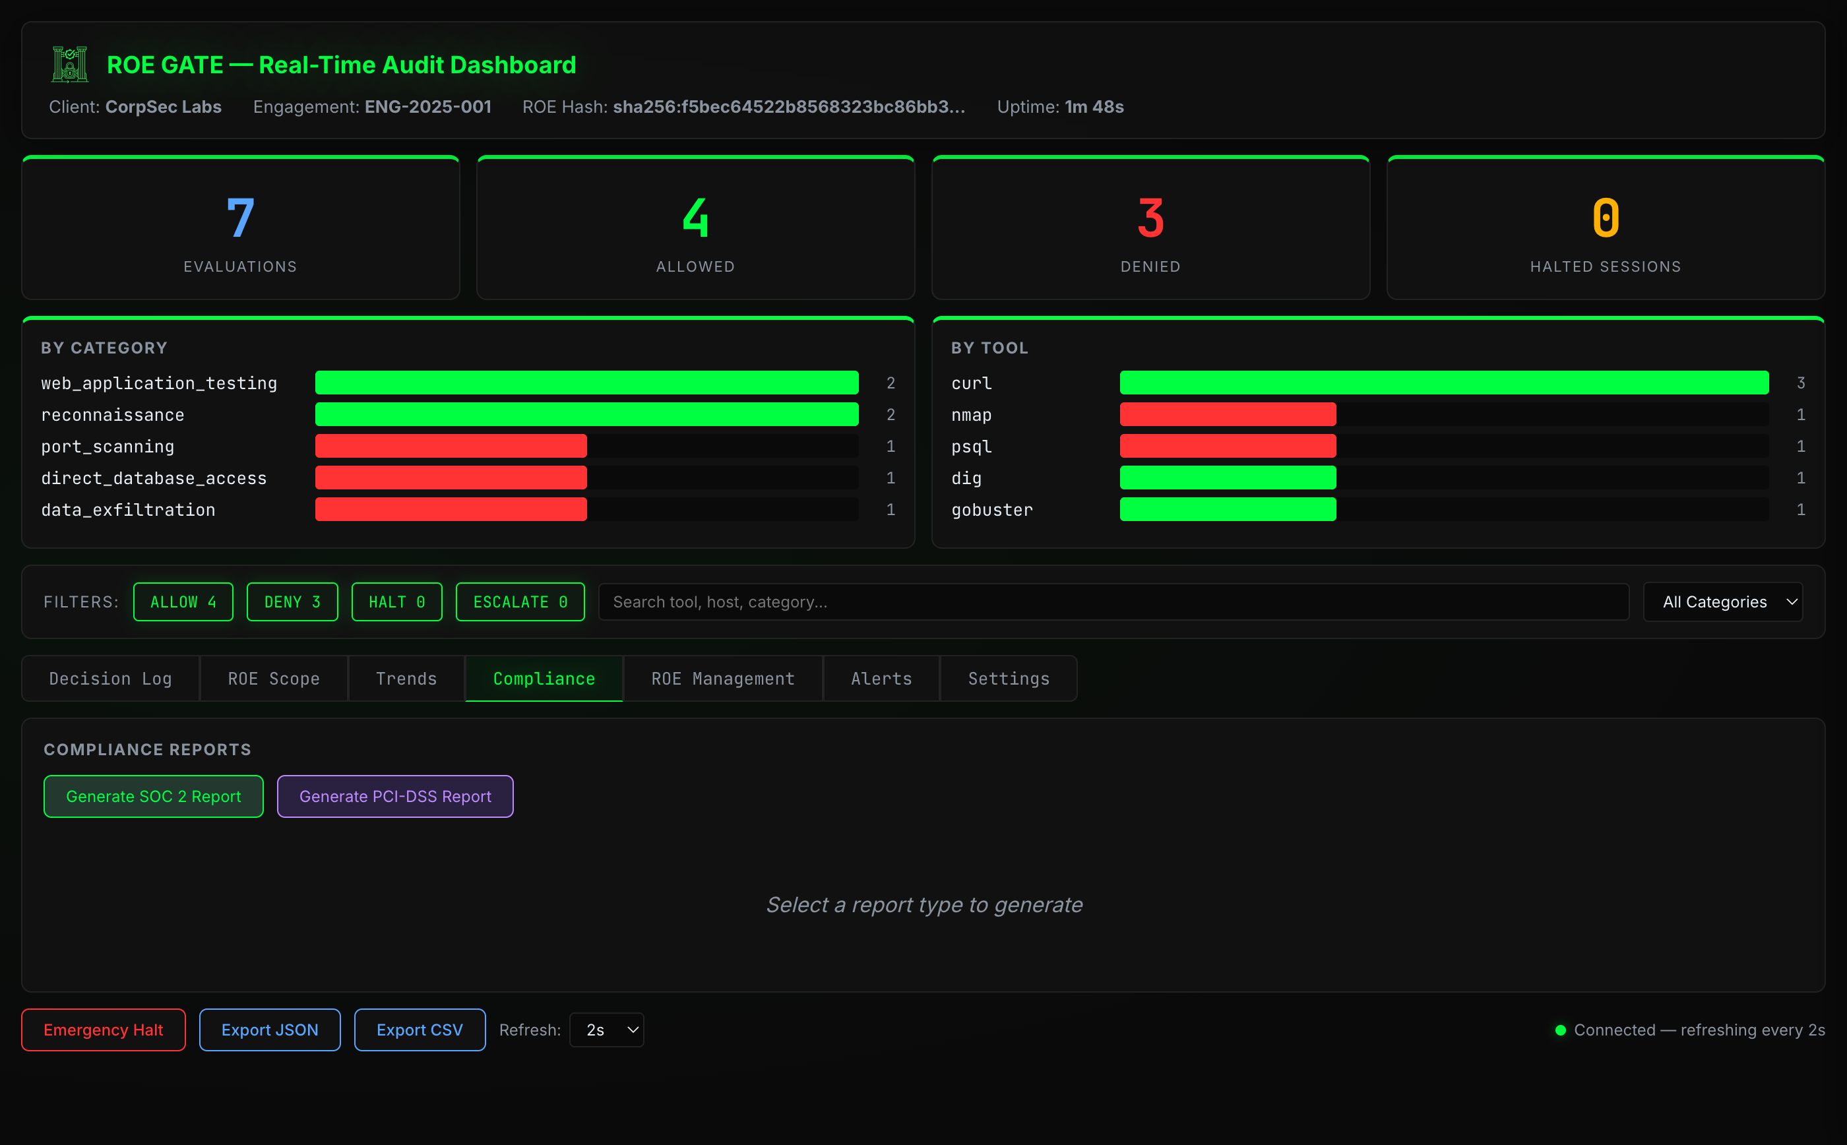The image size is (1847, 1145).
Task: Enable the ESCALATE 0 filter
Action: (520, 602)
